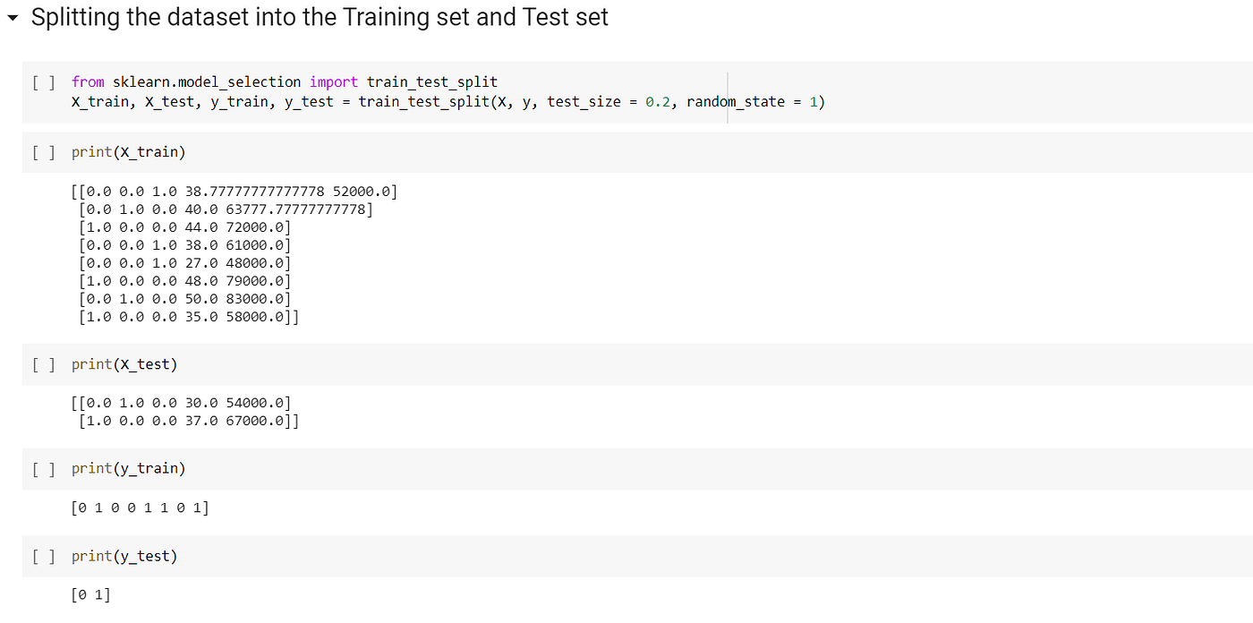This screenshot has width=1253, height=623.
Task: Run the print(y_train) cell
Action: pos(43,469)
